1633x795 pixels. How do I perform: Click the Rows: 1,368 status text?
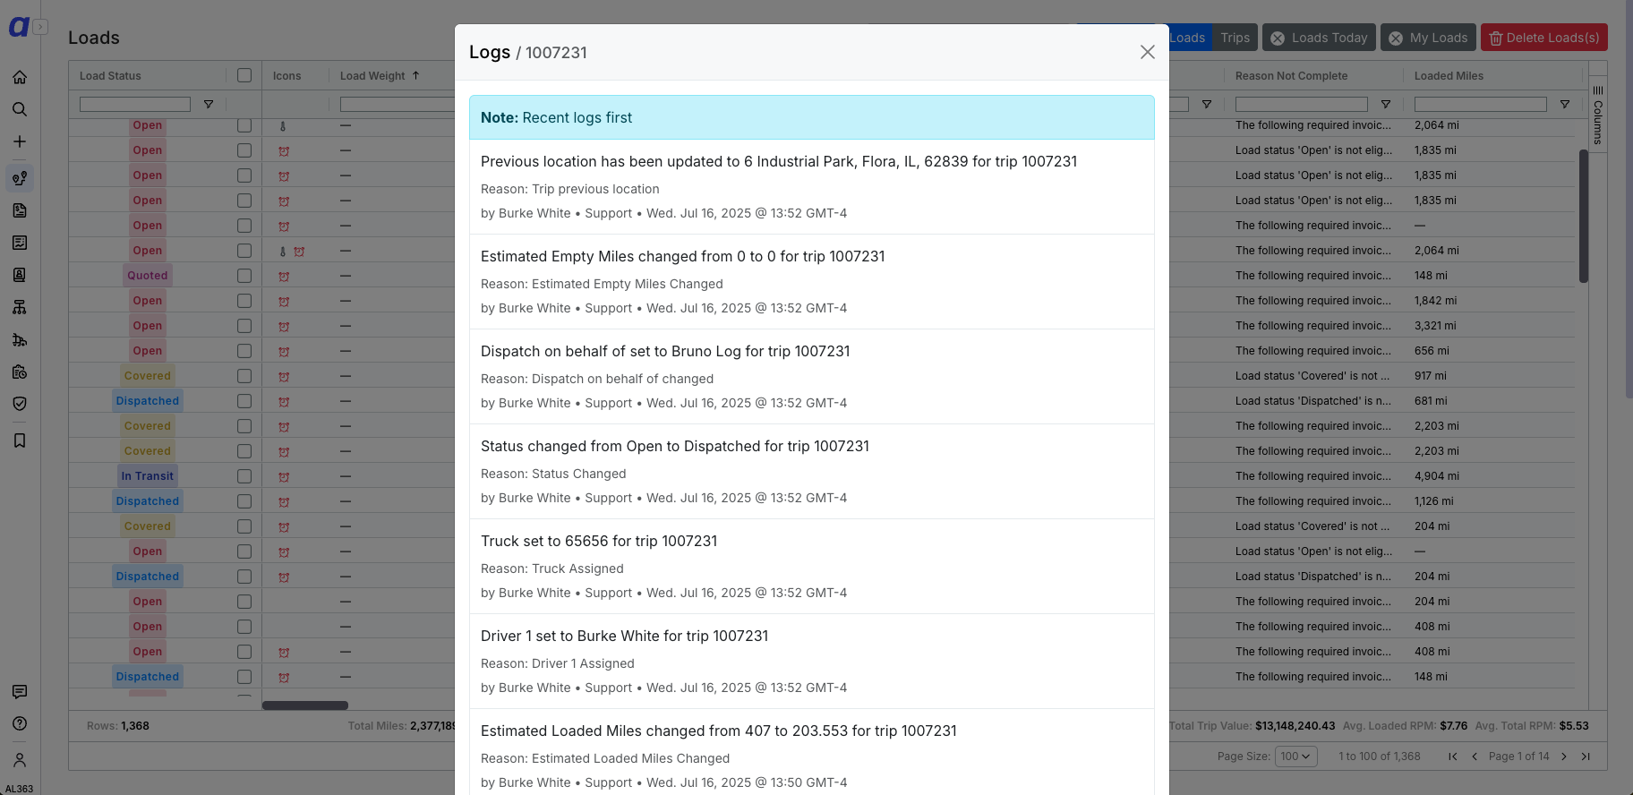pos(118,726)
